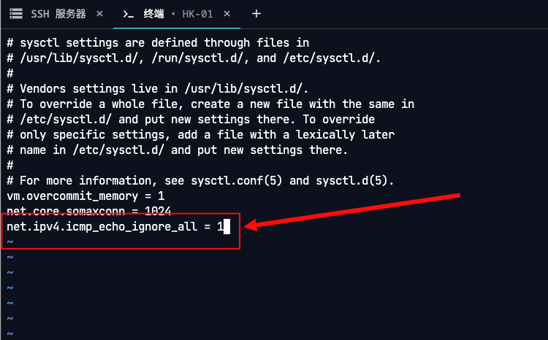Close the SSH 服务器 tab
Image resolution: width=548 pixels, height=340 pixels.
[99, 14]
